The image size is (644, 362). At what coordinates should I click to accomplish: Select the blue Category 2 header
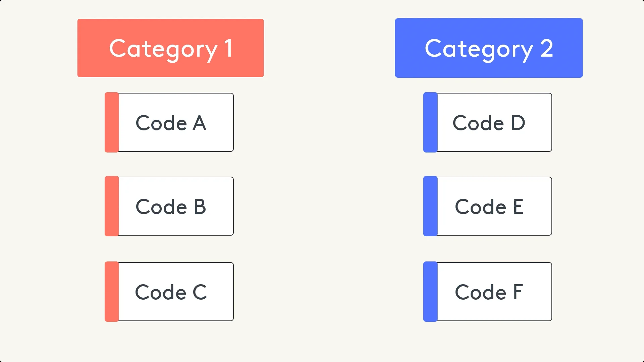(x=489, y=48)
